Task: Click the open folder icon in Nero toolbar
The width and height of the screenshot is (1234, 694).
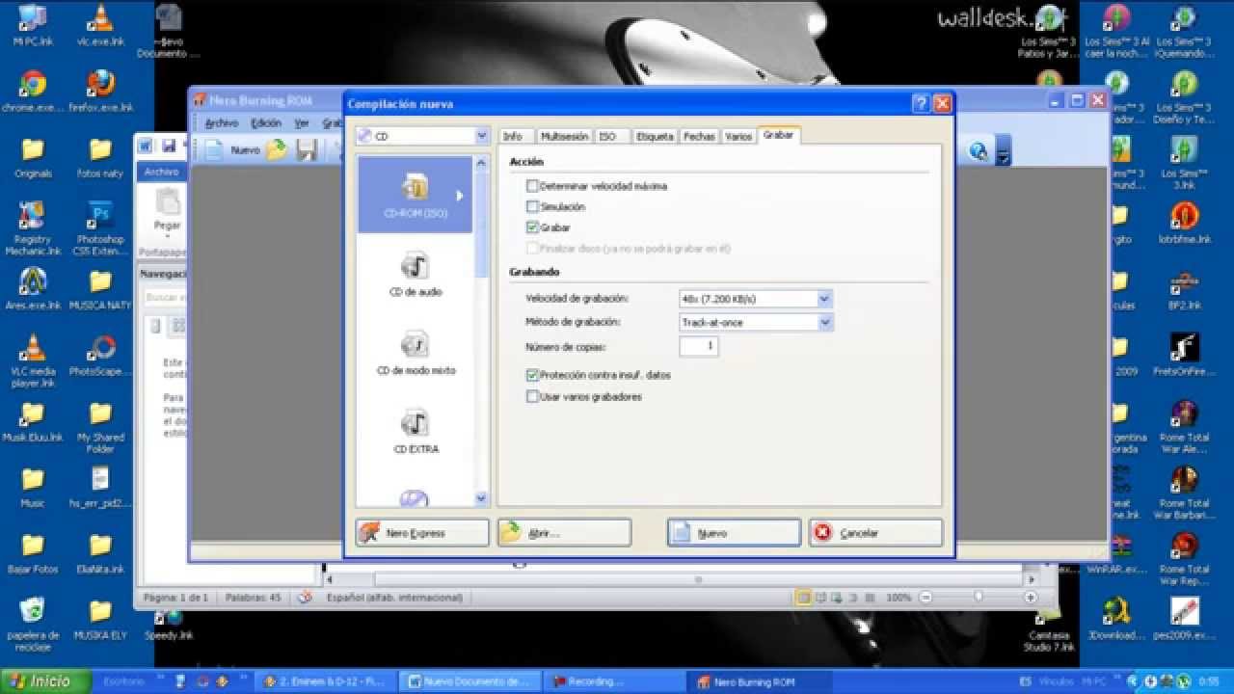Action: 277,150
